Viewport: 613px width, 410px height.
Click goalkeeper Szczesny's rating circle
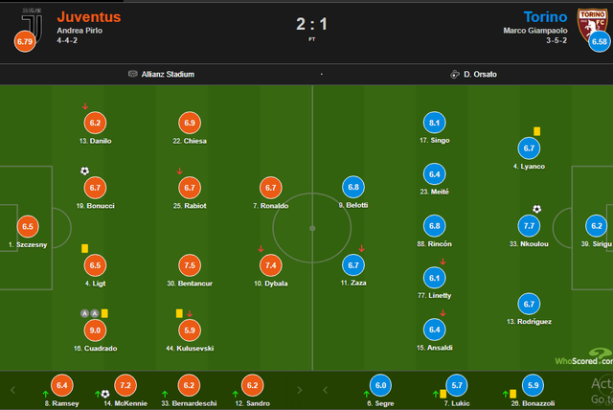coord(28,227)
